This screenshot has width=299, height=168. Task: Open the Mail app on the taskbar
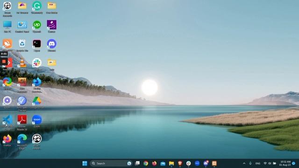tap(163, 163)
